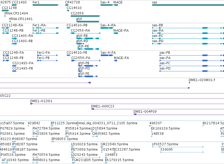
Task: Select the sas-RA transcript line
Action: (x=188, y=33)
